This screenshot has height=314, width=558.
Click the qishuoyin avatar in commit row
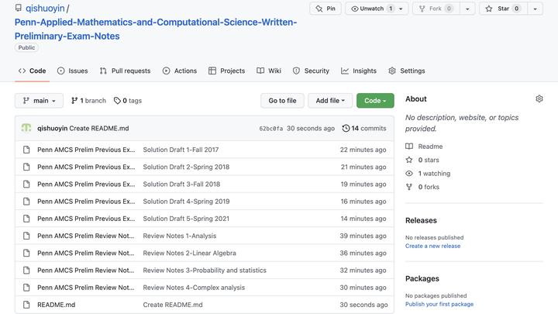pyautogui.click(x=26, y=128)
